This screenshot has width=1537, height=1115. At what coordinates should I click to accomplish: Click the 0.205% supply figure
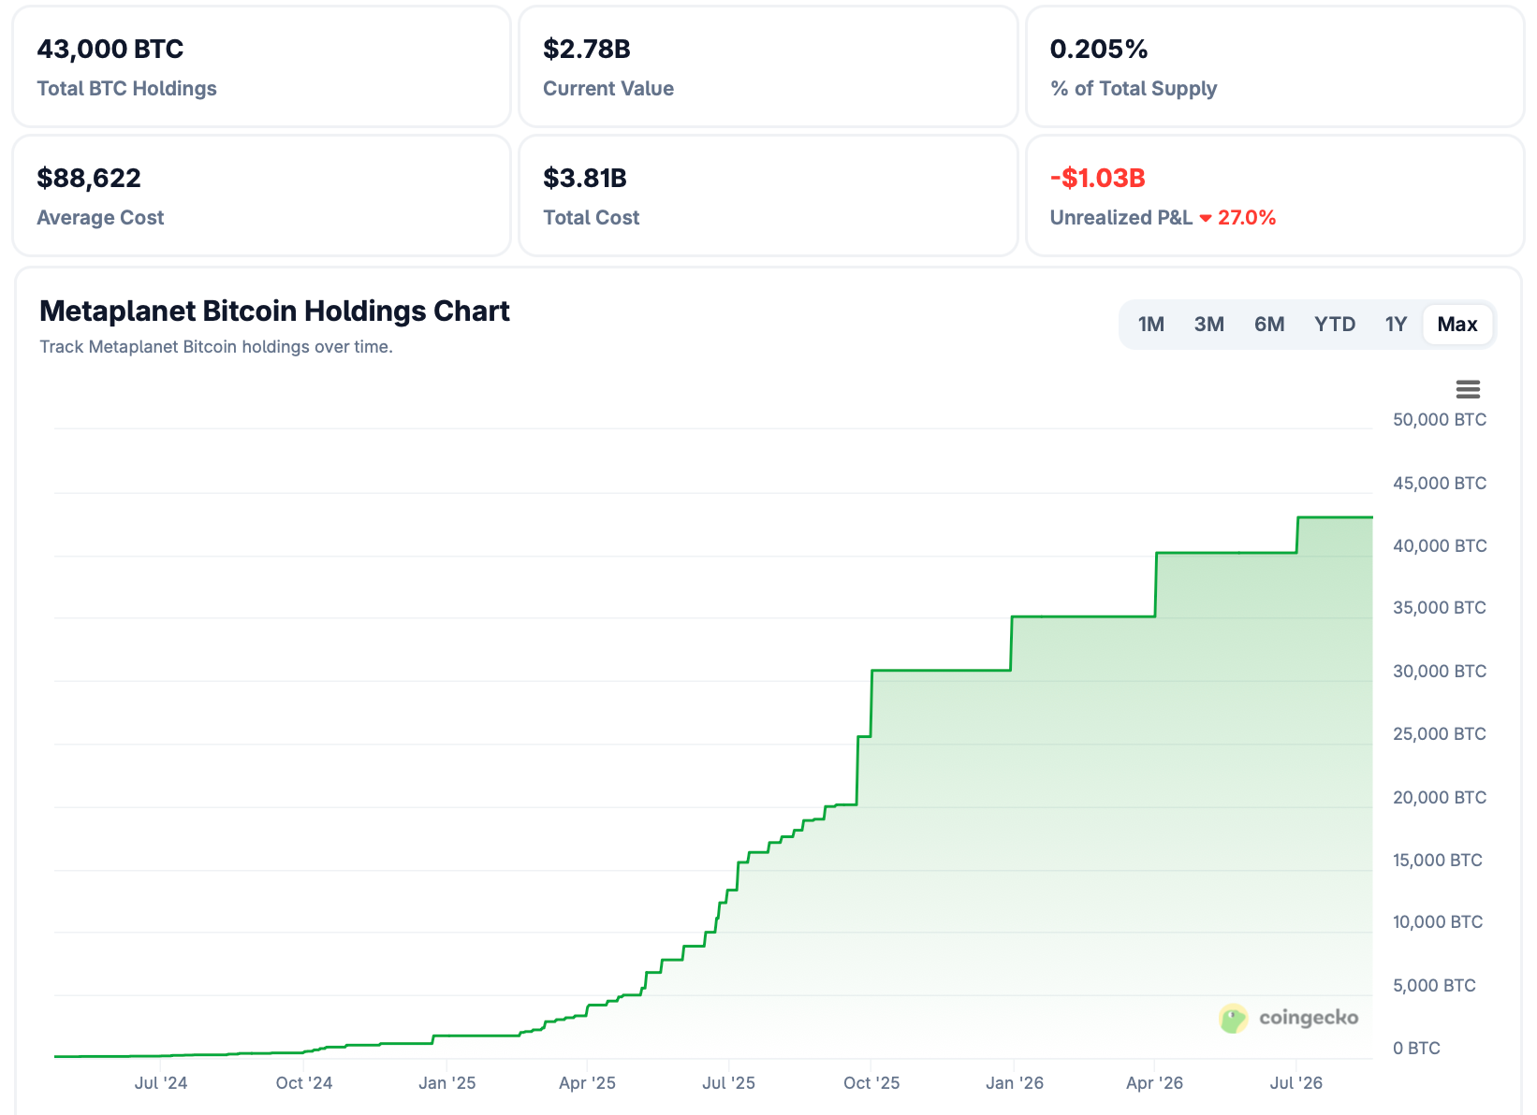pyautogui.click(x=1099, y=49)
